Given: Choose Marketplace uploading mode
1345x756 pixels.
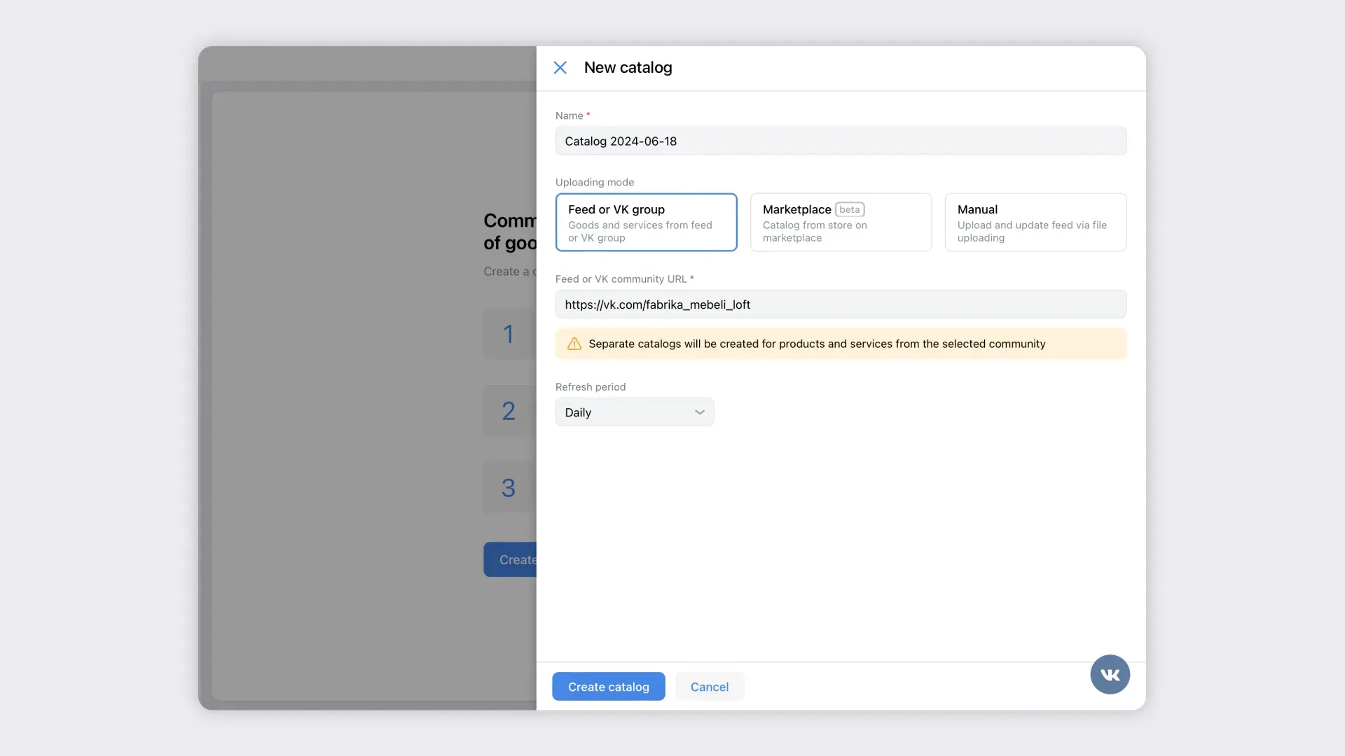Looking at the screenshot, I should 841,223.
